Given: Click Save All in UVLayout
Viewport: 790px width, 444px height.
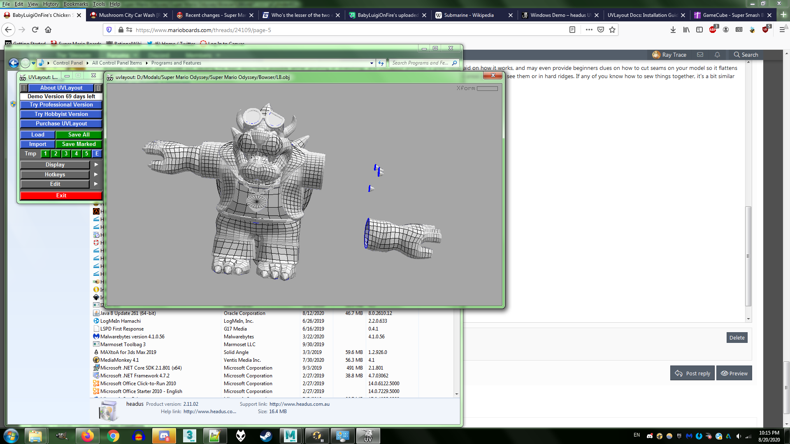Looking at the screenshot, I should tap(79, 135).
